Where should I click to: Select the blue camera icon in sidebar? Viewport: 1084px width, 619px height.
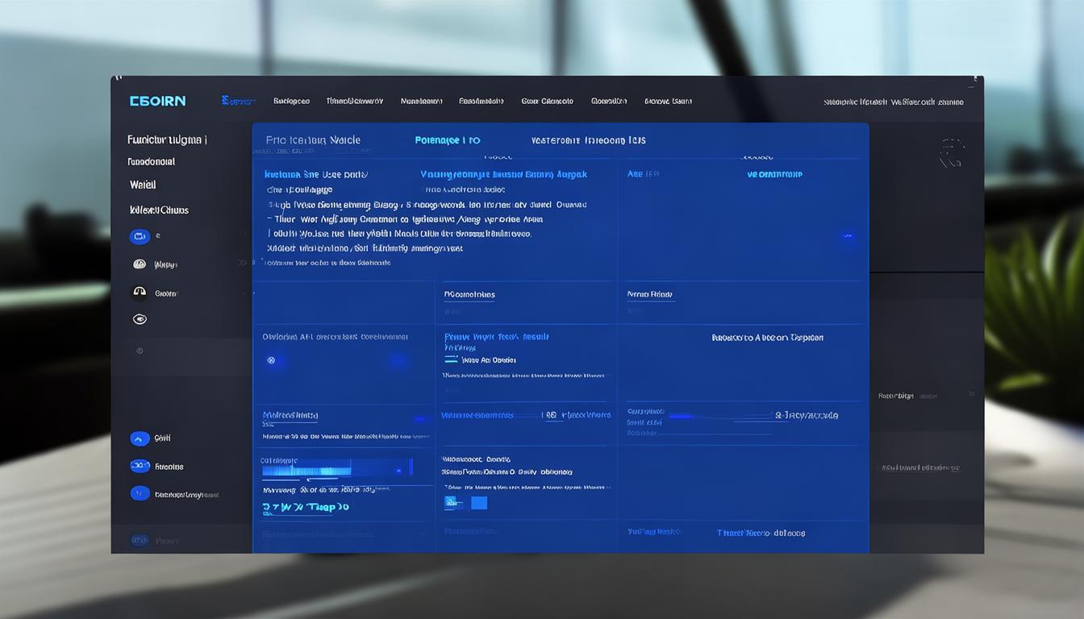tap(140, 236)
